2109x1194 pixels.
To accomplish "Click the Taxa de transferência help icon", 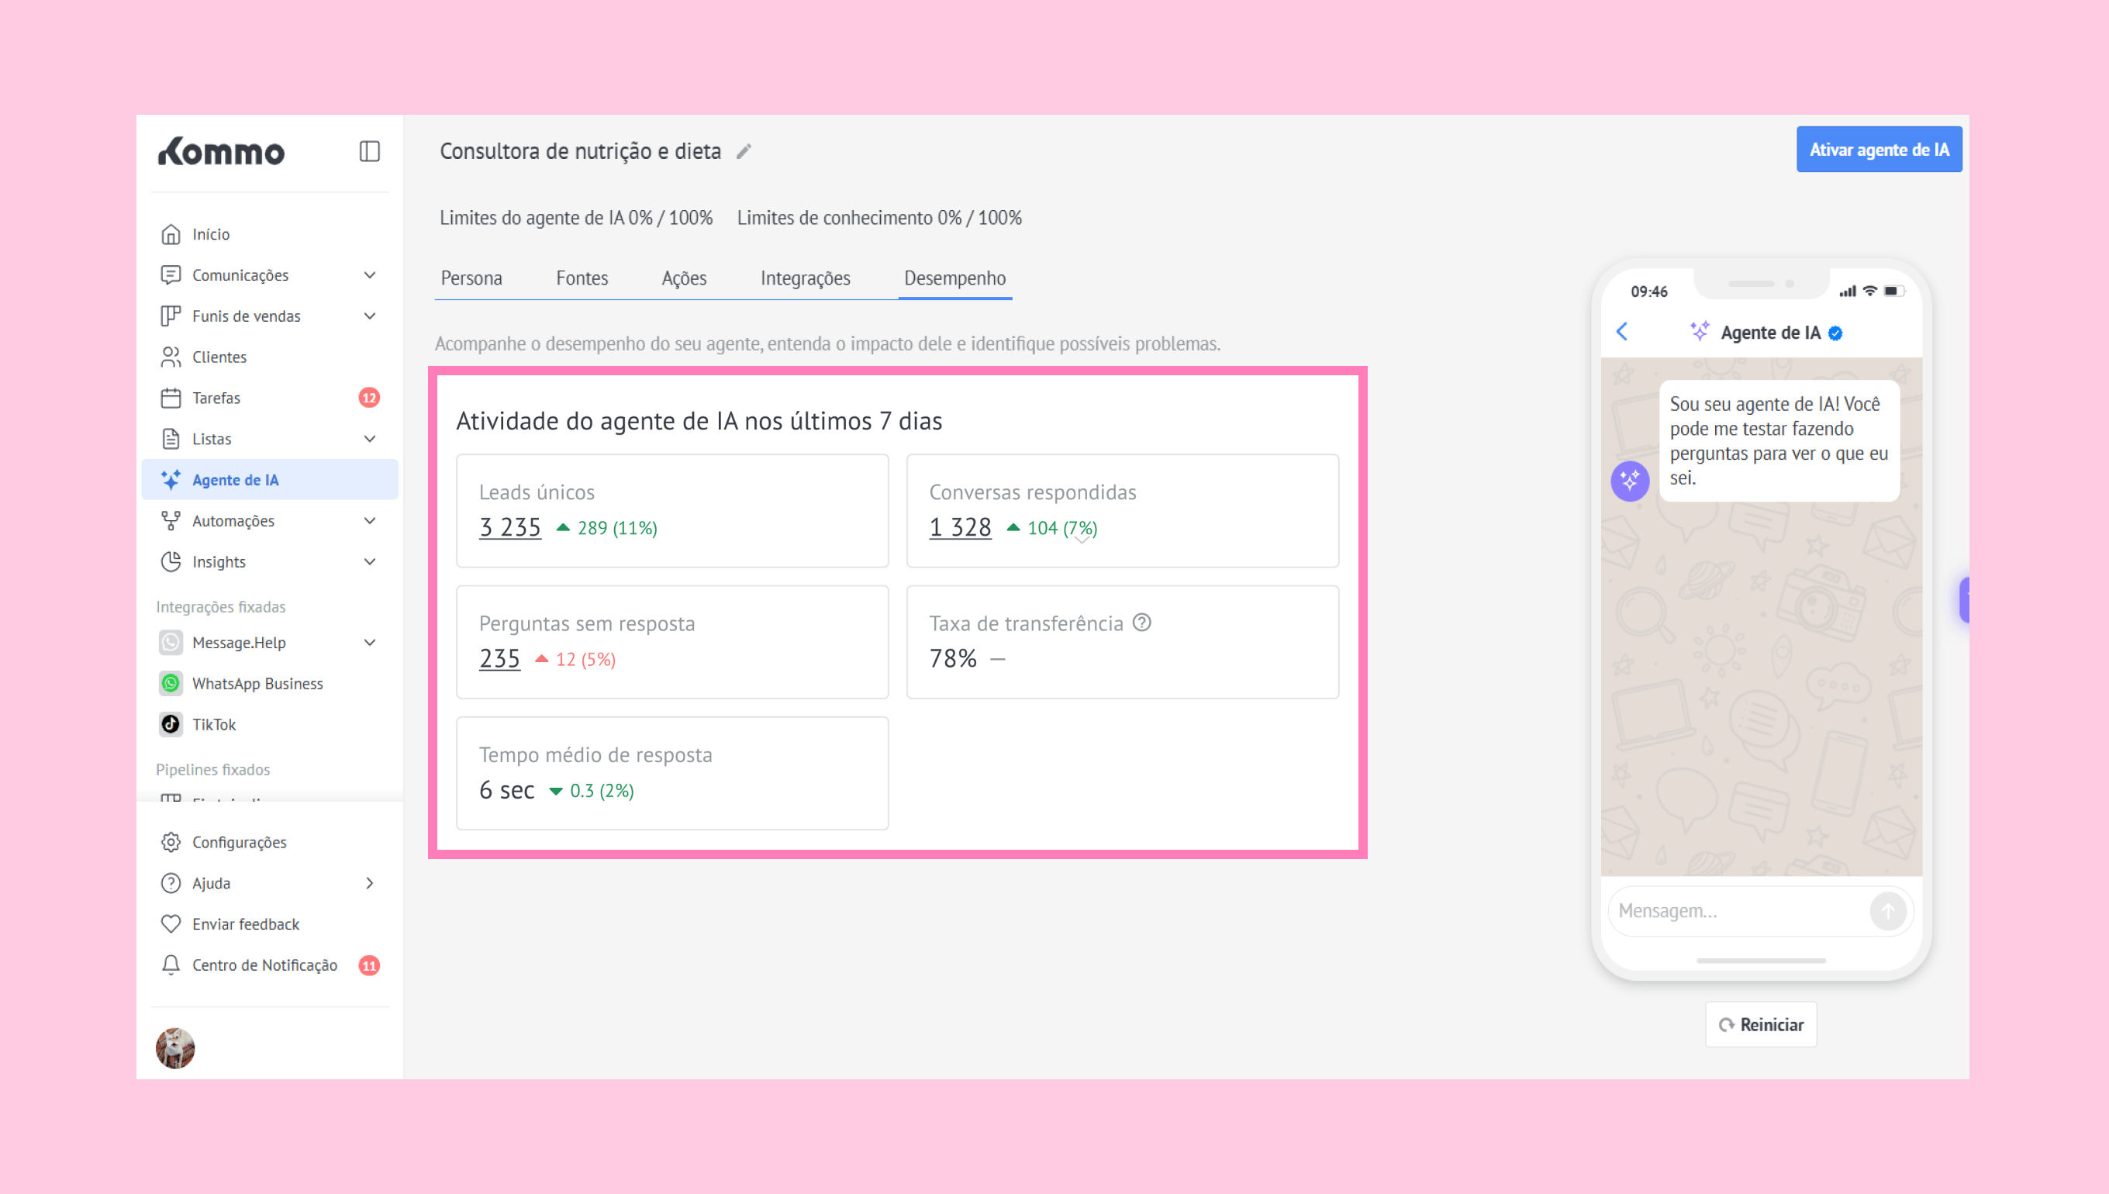I will click(x=1141, y=623).
